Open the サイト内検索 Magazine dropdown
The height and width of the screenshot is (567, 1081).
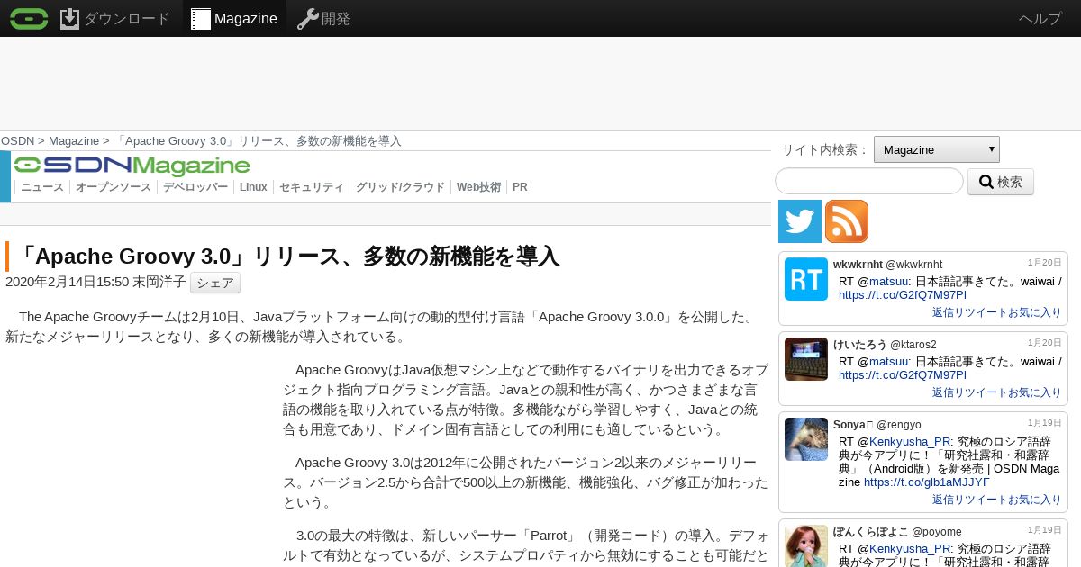pyautogui.click(x=937, y=149)
